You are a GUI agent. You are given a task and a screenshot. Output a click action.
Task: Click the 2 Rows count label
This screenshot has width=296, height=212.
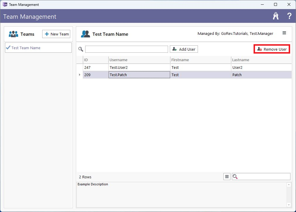point(85,177)
